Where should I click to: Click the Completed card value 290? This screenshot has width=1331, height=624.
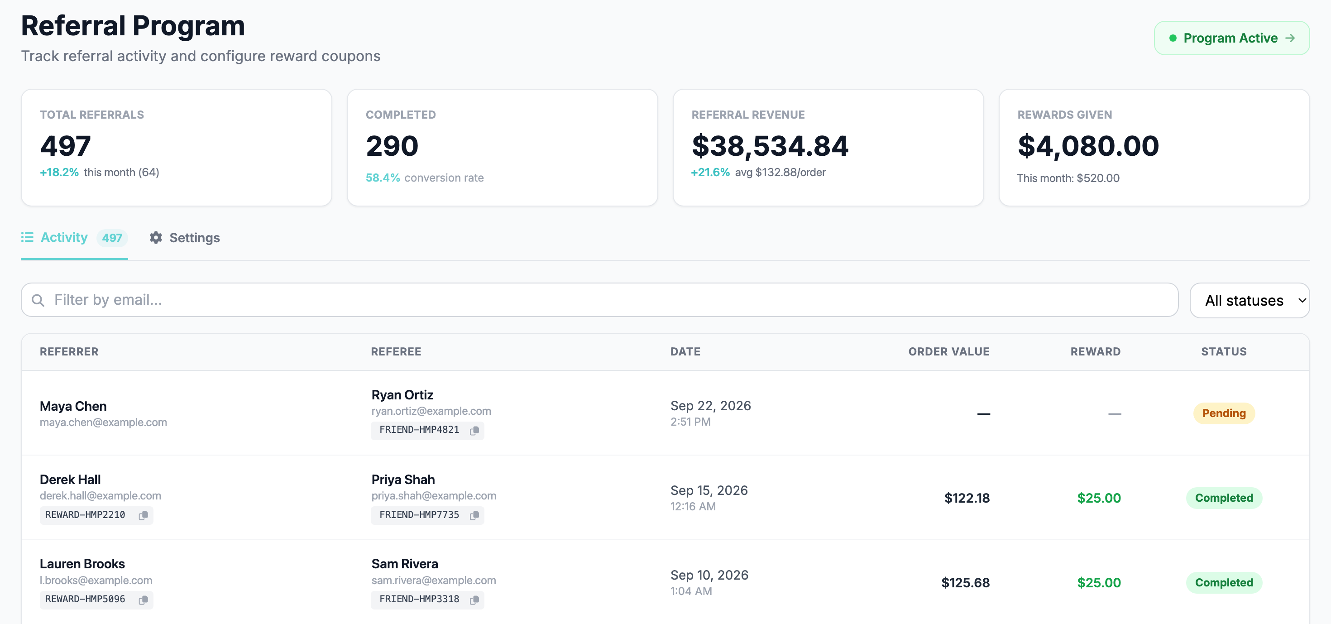point(392,146)
